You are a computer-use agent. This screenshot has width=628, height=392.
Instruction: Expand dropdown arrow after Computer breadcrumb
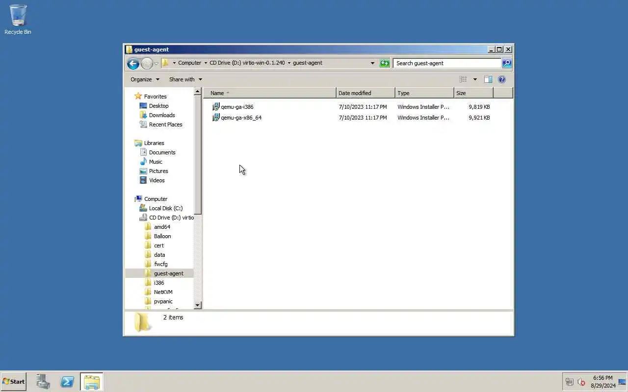coord(206,63)
